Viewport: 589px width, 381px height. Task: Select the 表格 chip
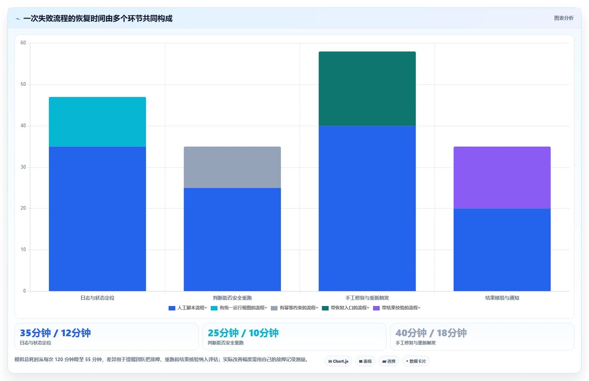tap(365, 361)
